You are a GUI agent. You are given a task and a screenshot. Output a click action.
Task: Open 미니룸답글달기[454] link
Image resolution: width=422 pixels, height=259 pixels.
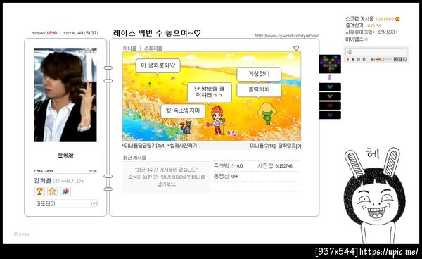click(144, 146)
